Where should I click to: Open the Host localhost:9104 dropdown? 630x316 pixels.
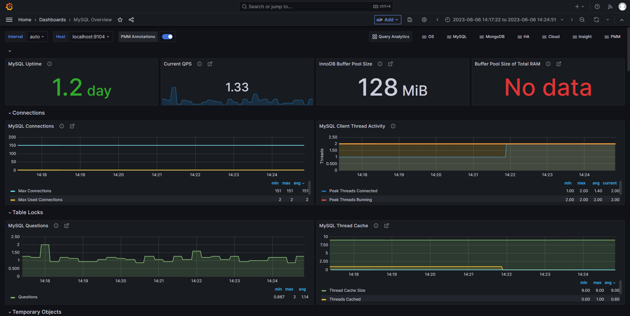(91, 37)
